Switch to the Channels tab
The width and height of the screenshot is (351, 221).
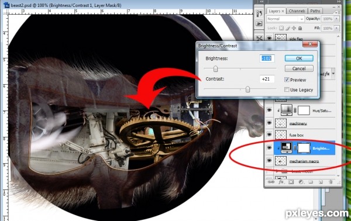297,11
